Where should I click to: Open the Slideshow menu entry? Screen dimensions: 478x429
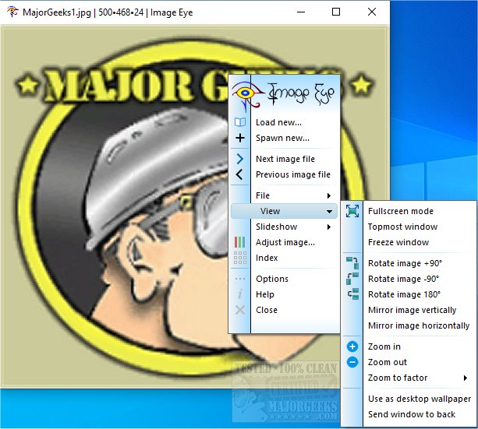tap(285, 227)
